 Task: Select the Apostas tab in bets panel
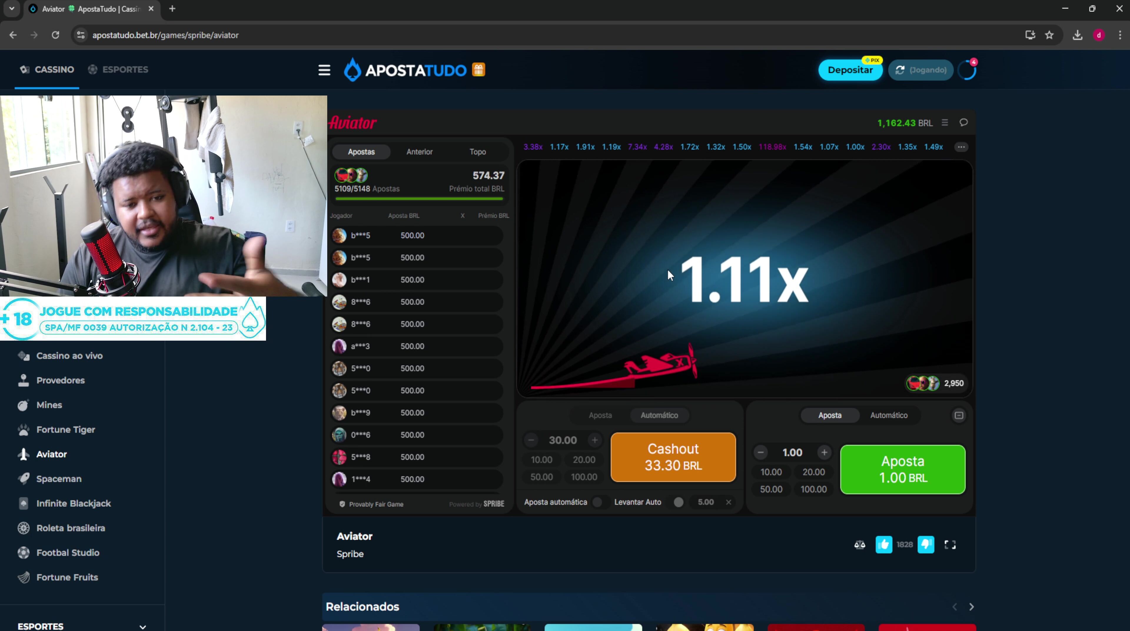point(361,152)
